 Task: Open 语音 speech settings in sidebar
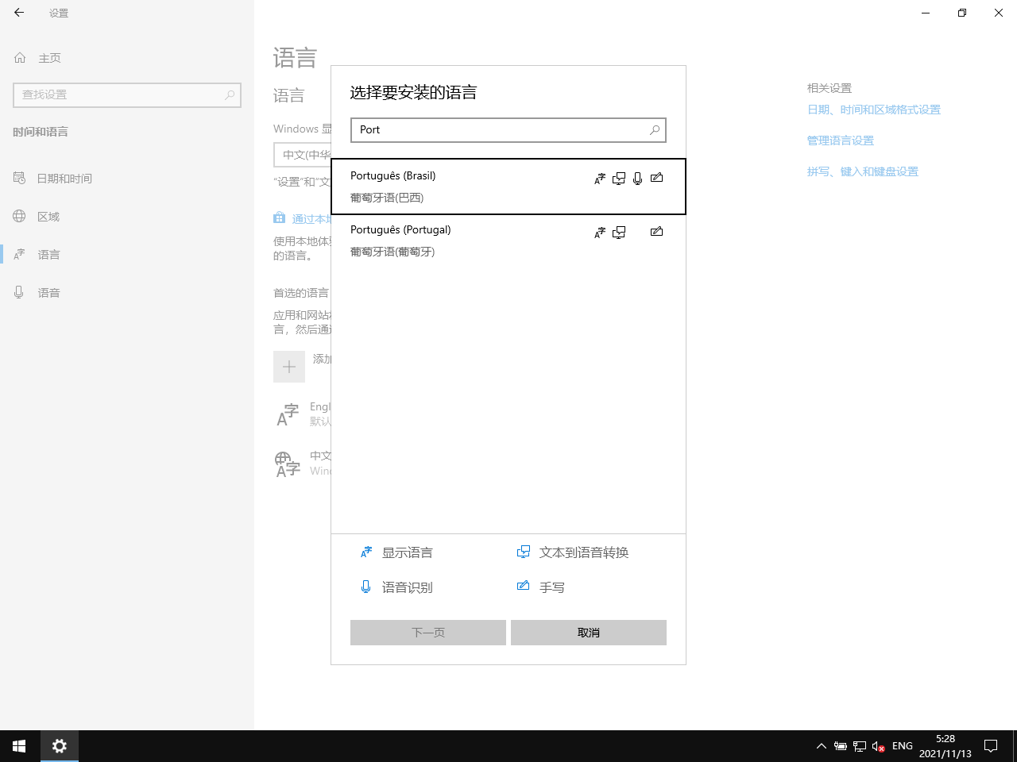48,293
